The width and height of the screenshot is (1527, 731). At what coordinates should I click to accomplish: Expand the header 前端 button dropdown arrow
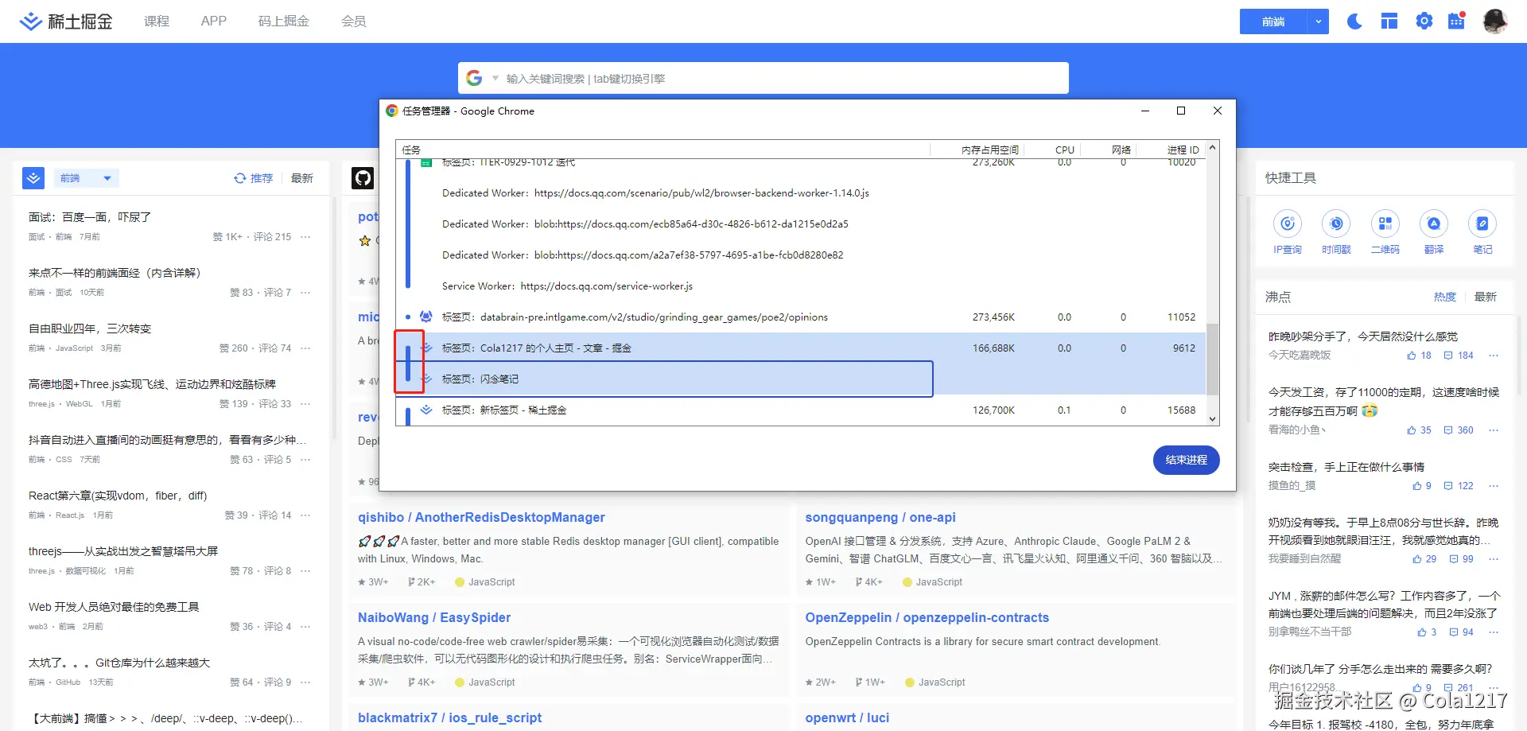[1318, 21]
